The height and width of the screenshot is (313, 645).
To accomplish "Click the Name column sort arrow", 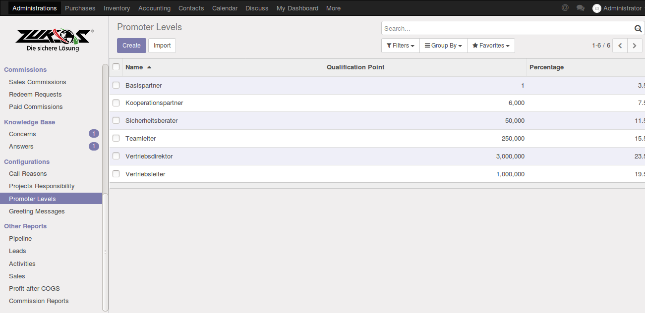I will [x=149, y=67].
